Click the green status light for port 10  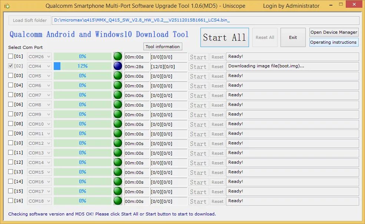[x=118, y=143]
